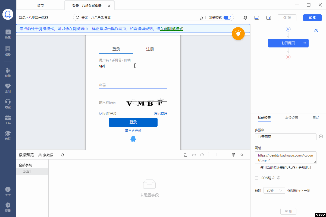Click the 步骤名 field showing 打开网页
This screenshot has height=217, width=326.
click(286, 137)
